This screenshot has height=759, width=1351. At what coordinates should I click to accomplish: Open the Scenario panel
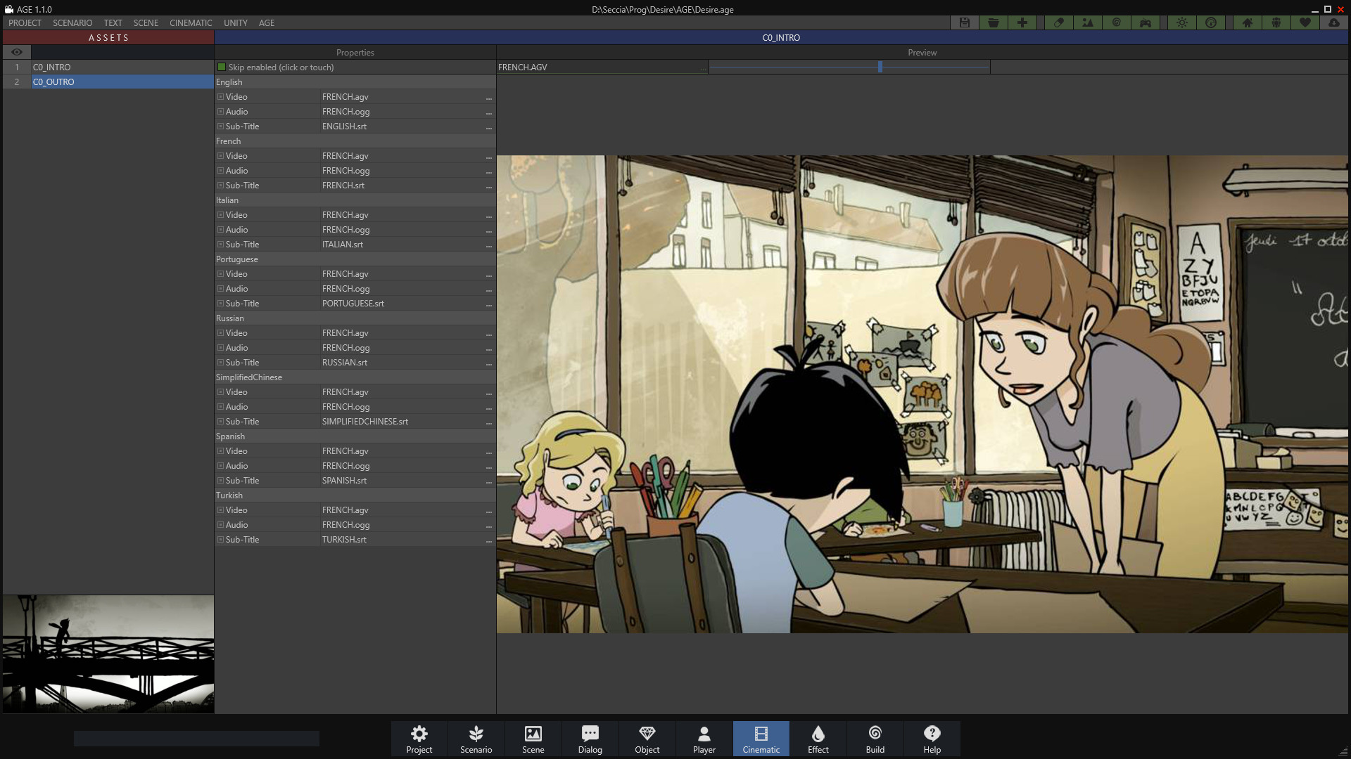476,739
